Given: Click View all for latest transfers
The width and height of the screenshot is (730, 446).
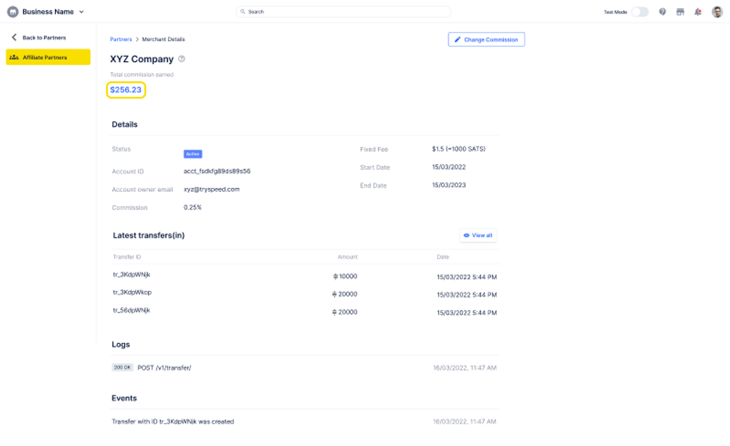Looking at the screenshot, I should 478,235.
